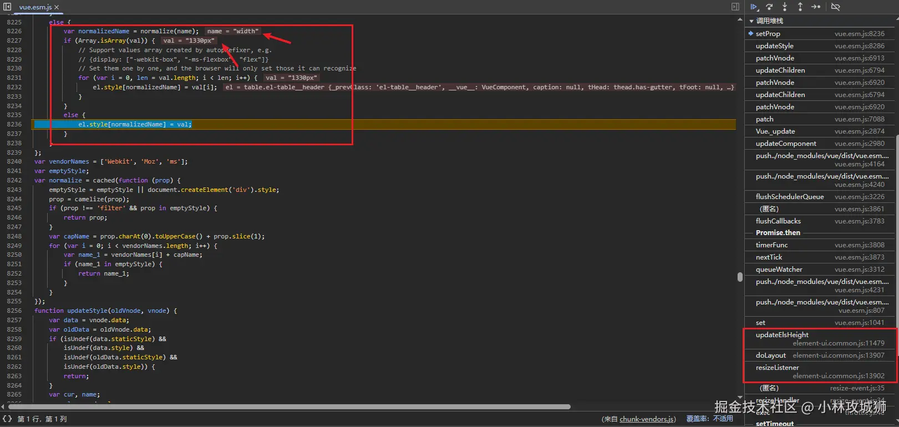Click the 第1行 第1列 cursor position status
Screen dimensions: 899x427
pyautogui.click(x=42, y=419)
